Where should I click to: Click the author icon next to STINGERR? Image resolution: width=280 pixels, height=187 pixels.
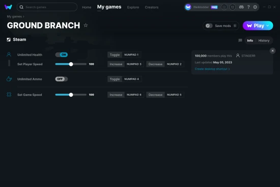pos(238,56)
